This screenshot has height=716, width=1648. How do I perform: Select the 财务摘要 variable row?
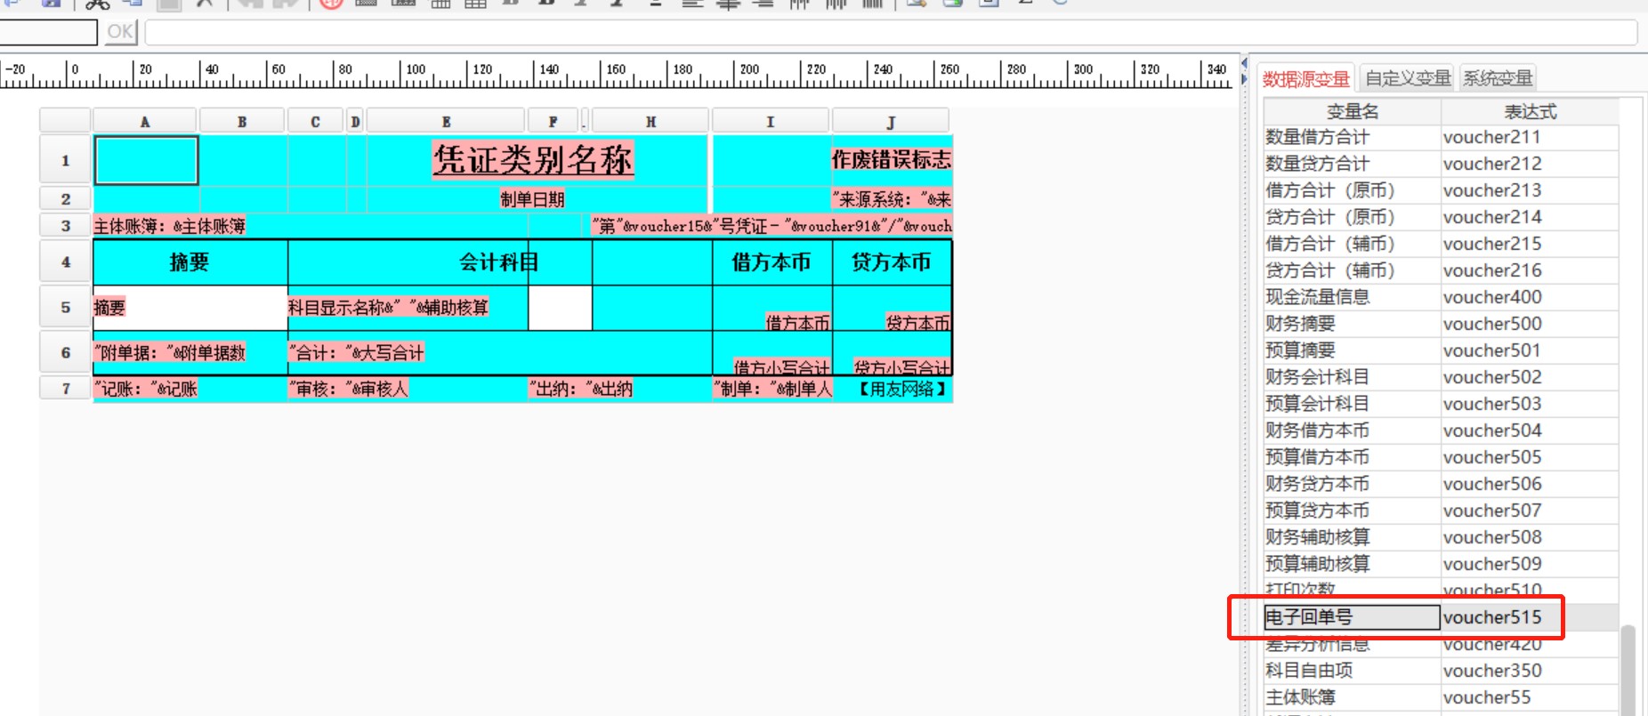pos(1441,324)
